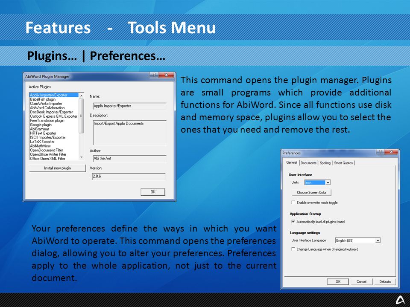Image resolution: width=410 pixels, height=307 pixels.
Task: Click OK in the Plugin Manager
Action: (153, 192)
